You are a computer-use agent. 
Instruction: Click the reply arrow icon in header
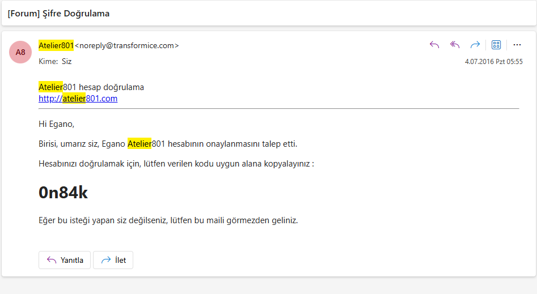(x=434, y=45)
